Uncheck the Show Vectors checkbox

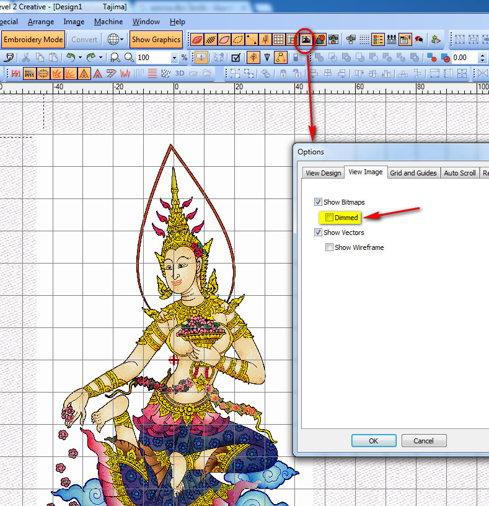[318, 233]
